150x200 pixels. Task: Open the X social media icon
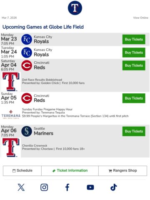point(21,187)
